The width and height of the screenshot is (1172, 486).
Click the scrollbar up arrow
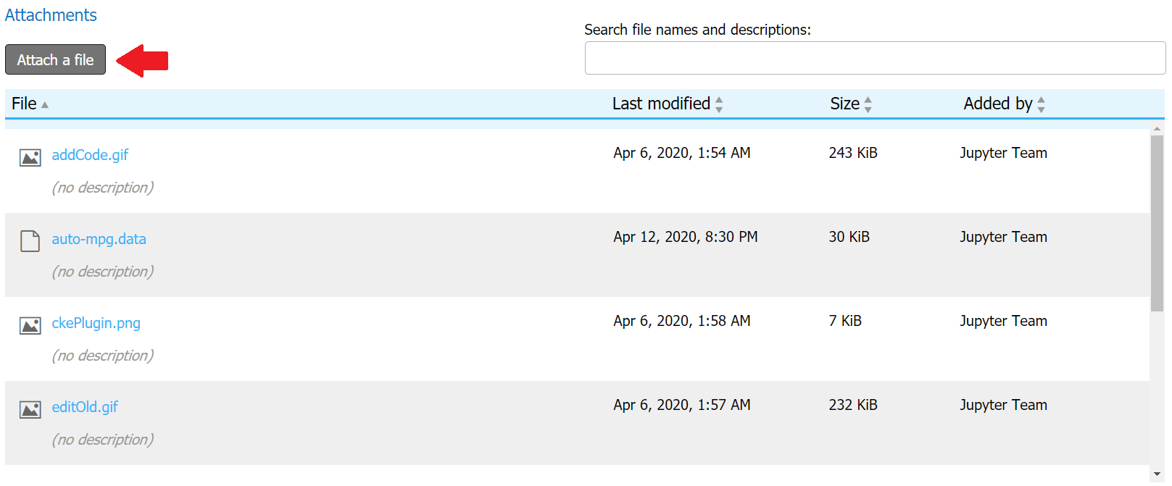tap(1157, 128)
